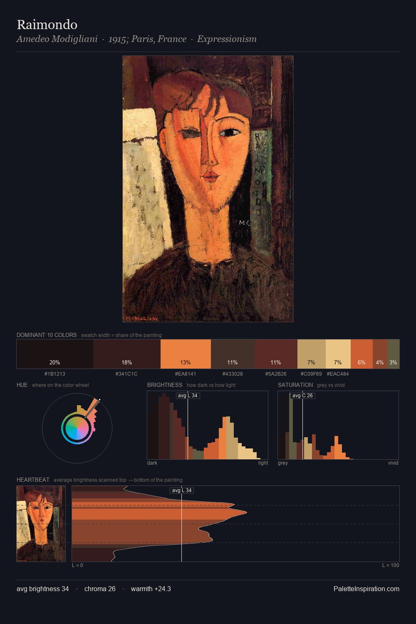Click the 'avg L 34' label in Heartbeat chart
This screenshot has height=624, width=416.
point(182,490)
